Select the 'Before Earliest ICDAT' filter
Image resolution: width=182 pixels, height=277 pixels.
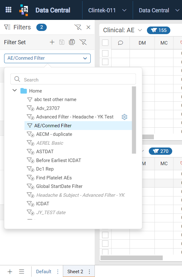pos(58,160)
